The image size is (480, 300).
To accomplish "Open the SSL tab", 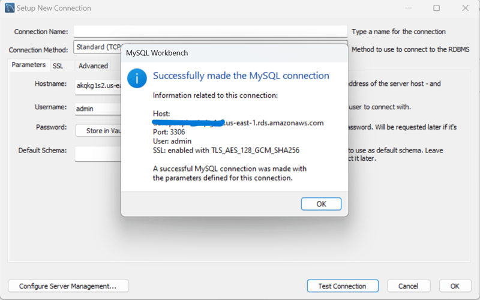I will pos(58,65).
